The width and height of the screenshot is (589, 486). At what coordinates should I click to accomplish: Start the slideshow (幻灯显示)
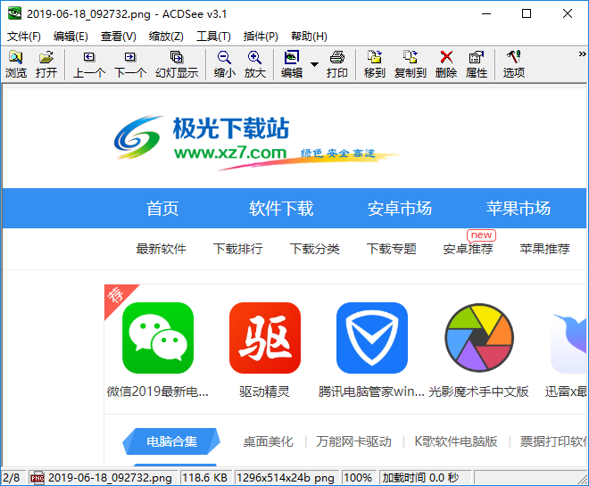pyautogui.click(x=177, y=64)
